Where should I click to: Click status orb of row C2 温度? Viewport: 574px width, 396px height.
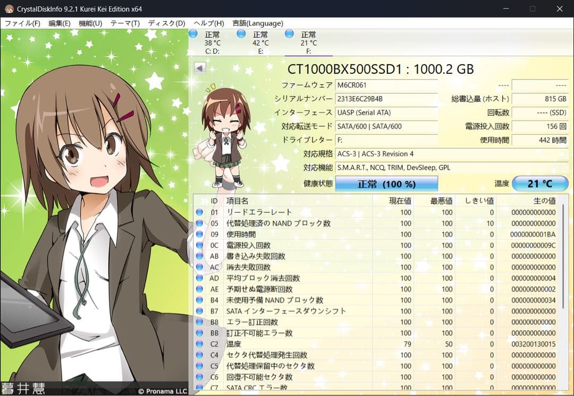pos(199,343)
